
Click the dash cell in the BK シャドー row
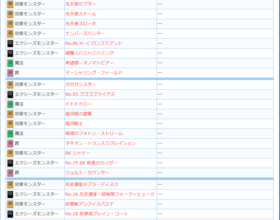click(215, 153)
